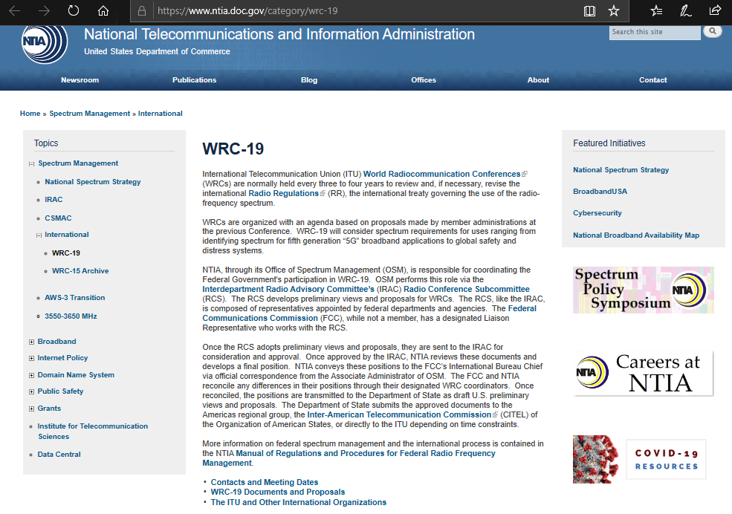
Task: Expand the Public Safety topic
Action: (32, 391)
